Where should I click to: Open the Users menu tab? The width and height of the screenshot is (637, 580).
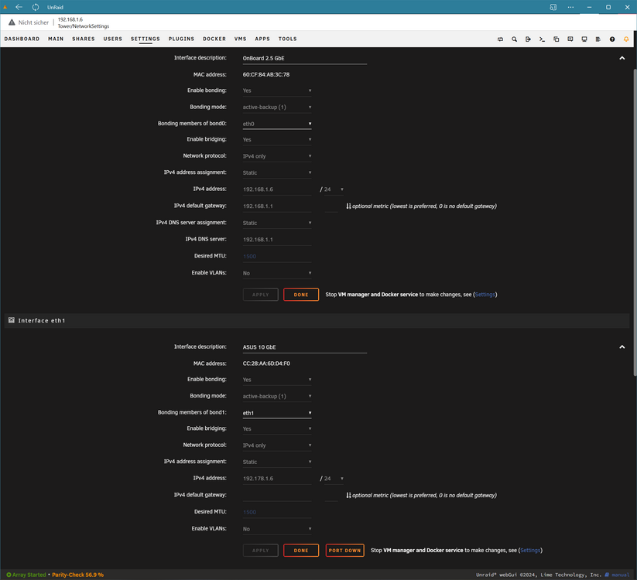click(112, 39)
